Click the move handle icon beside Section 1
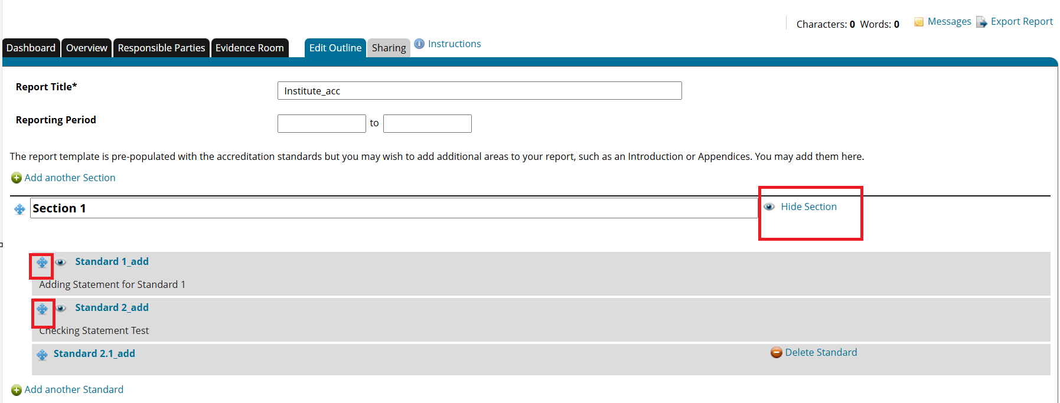The width and height of the screenshot is (1060, 403). (x=19, y=209)
